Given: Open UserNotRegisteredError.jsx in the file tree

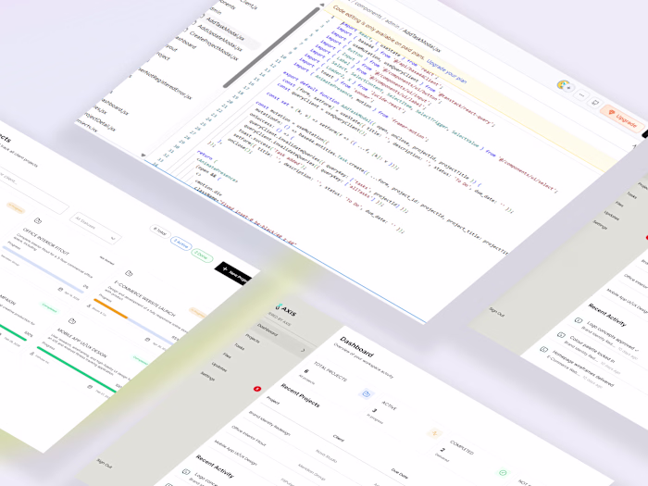Looking at the screenshot, I should pyautogui.click(x=166, y=83).
